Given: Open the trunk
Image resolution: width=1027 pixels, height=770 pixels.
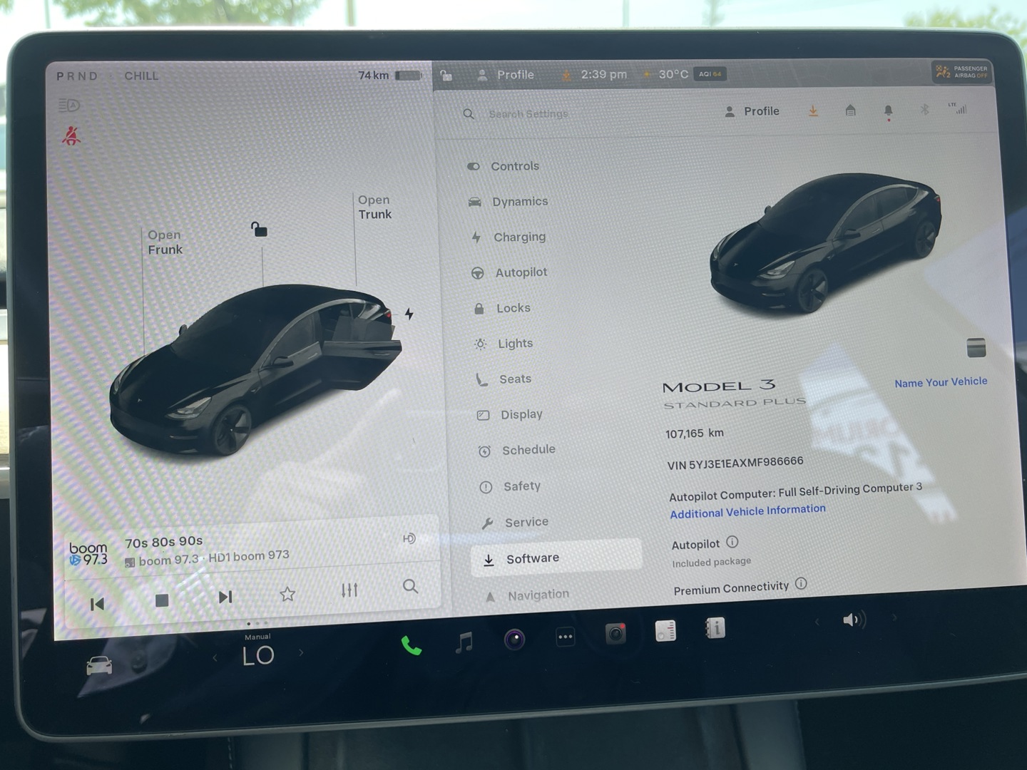Looking at the screenshot, I should [x=375, y=207].
